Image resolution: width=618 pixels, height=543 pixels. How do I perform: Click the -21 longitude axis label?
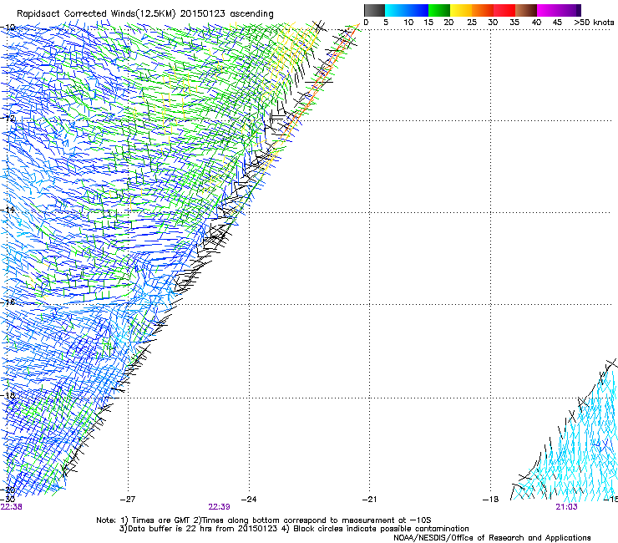369,500
